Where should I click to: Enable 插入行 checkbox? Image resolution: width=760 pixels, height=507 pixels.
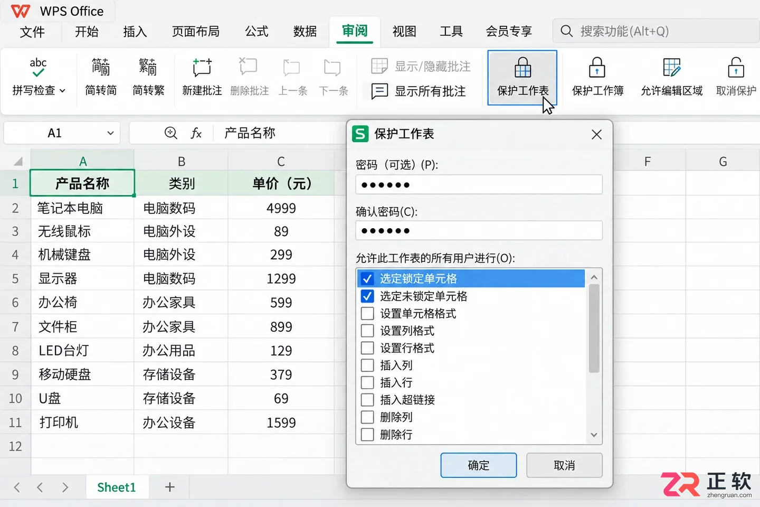tap(367, 382)
